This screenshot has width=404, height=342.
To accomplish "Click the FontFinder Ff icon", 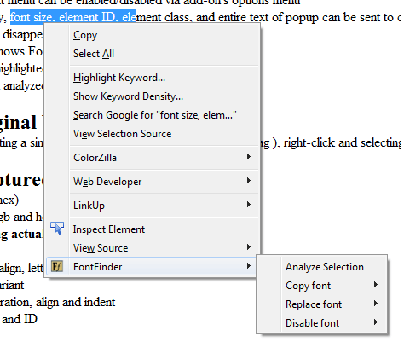I will tap(57, 267).
